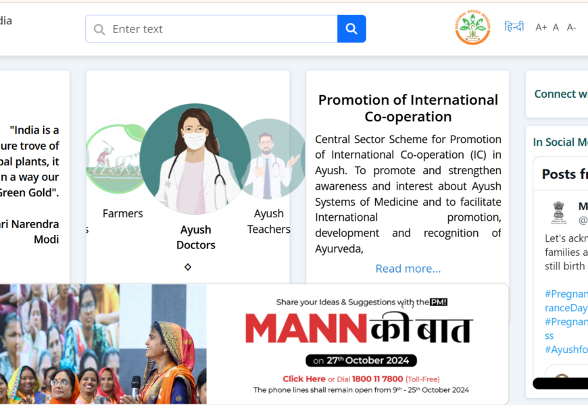588x405 pixels.
Task: Click the gray magnifier inside search field
Action: (x=99, y=29)
